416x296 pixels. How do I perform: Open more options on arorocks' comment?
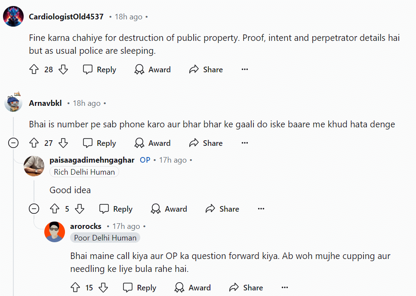point(285,288)
